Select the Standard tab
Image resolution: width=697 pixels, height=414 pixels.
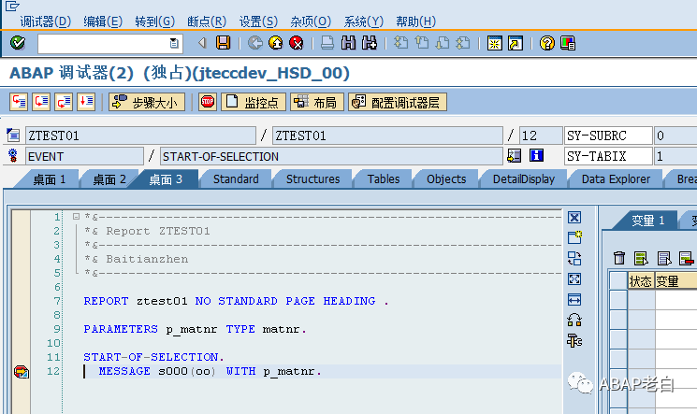(236, 179)
